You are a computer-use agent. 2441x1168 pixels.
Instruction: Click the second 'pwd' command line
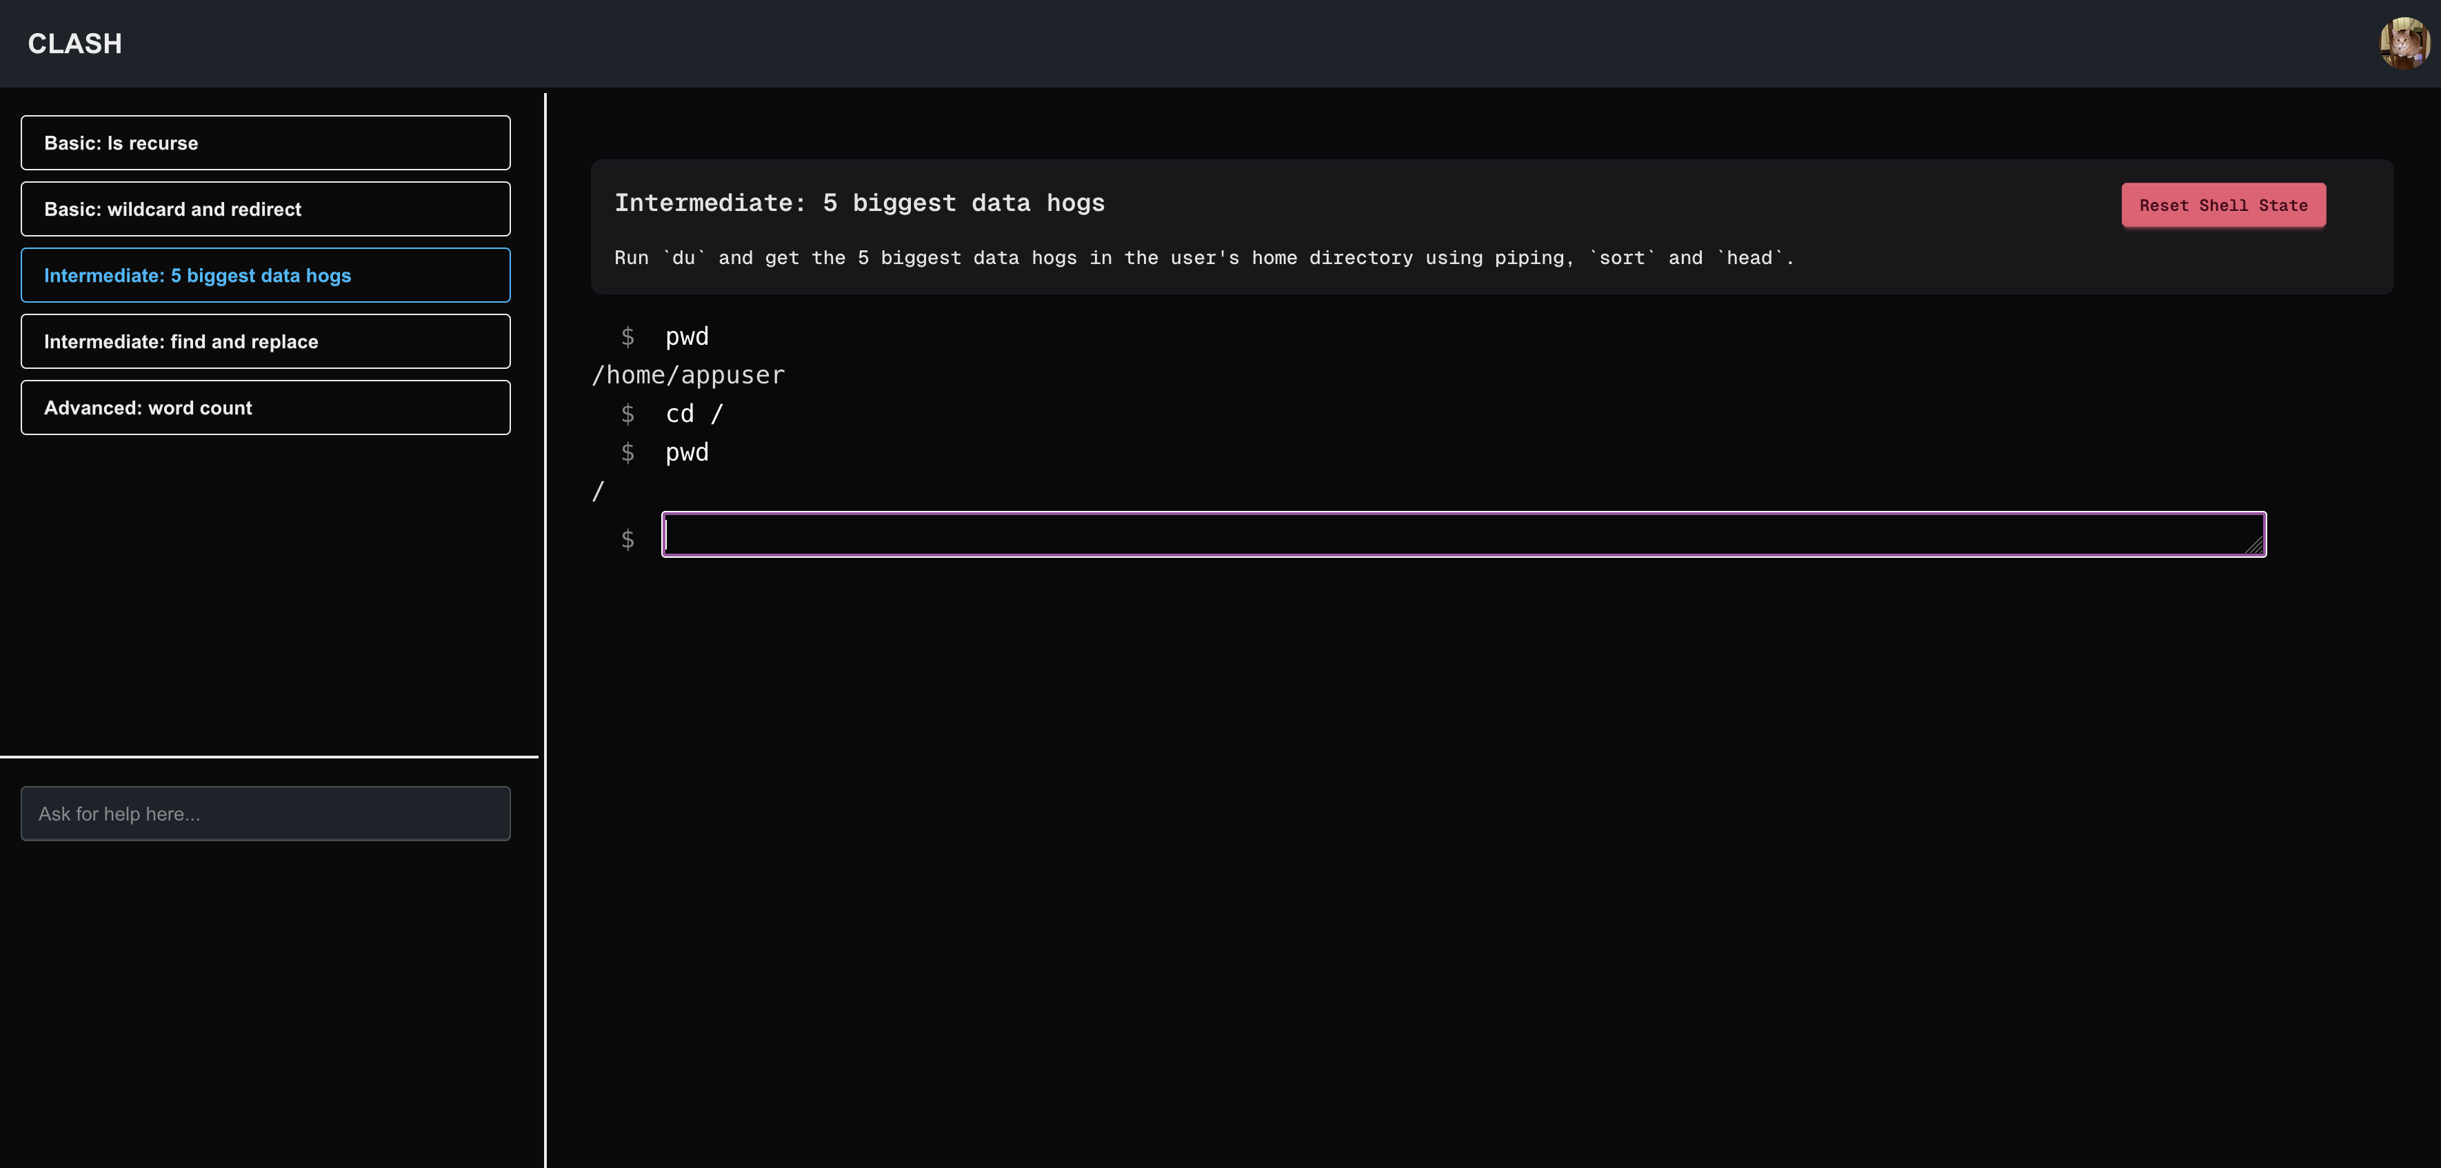pyautogui.click(x=686, y=453)
